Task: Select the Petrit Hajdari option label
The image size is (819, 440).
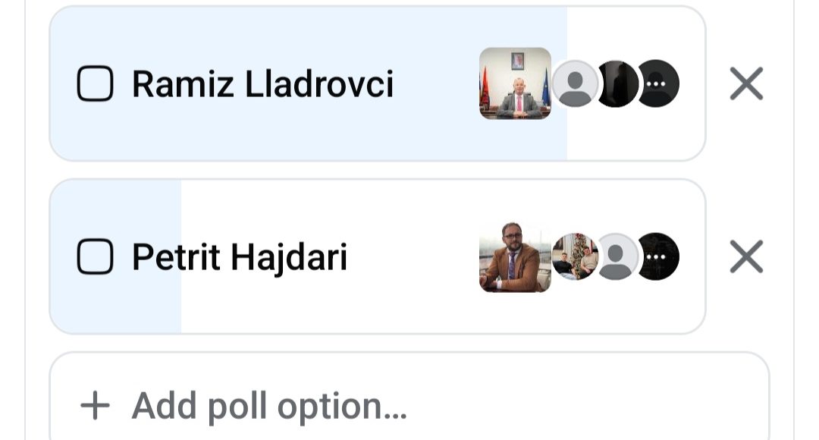Action: tap(240, 257)
